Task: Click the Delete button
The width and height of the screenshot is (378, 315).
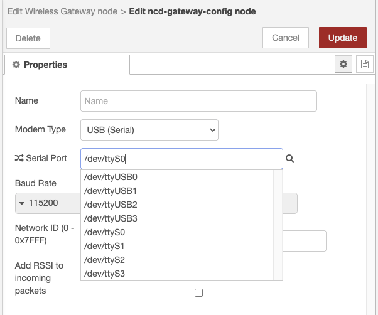Action: tap(28, 38)
